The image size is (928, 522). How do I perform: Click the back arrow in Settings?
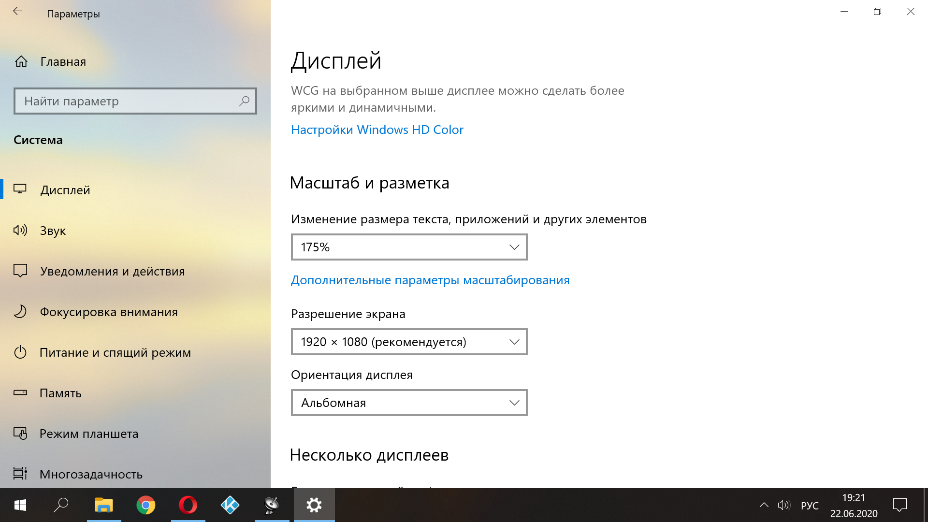click(x=17, y=12)
